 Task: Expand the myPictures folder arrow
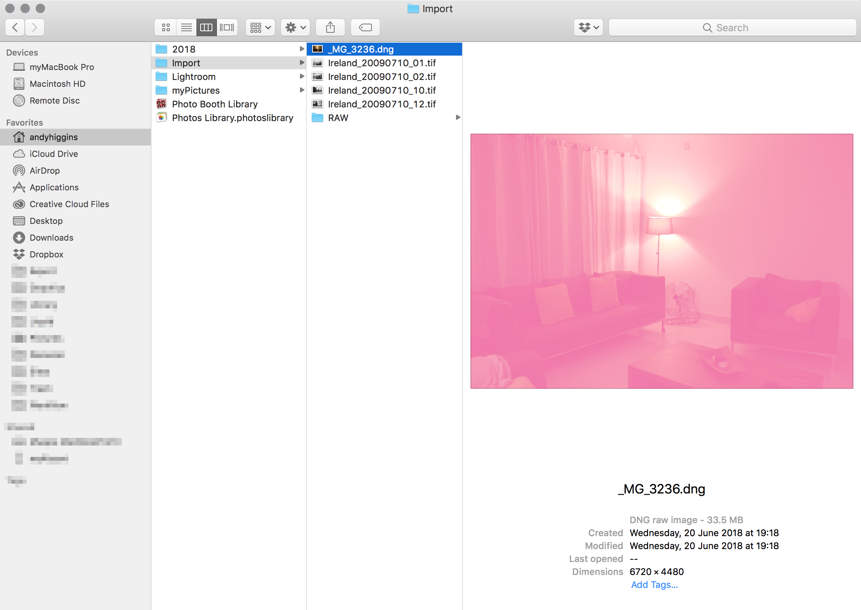[x=301, y=90]
